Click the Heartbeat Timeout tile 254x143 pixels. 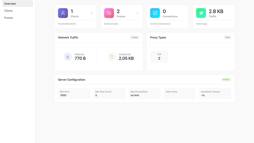click(x=215, y=93)
